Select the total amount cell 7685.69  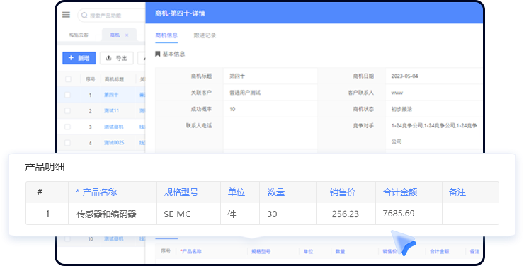click(x=399, y=213)
